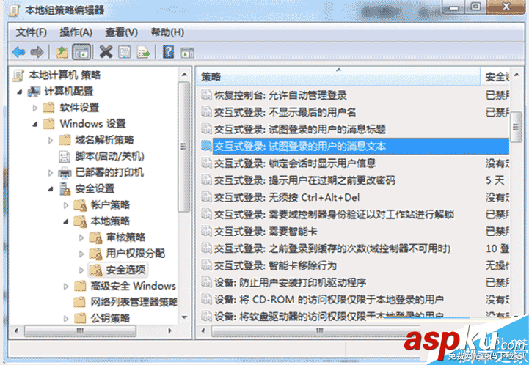Select 交互式登录: 锁定会话时显示用户信息
Screen dimensions: 529x365
(x=295, y=163)
